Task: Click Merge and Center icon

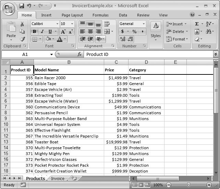Action: point(107,32)
